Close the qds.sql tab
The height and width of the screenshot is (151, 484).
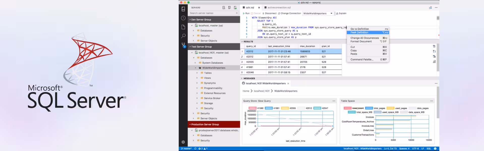tap(259, 8)
